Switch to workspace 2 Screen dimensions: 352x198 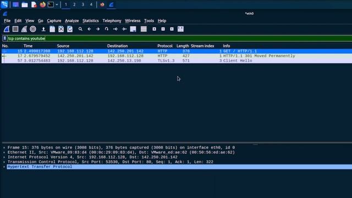click(74, 4)
